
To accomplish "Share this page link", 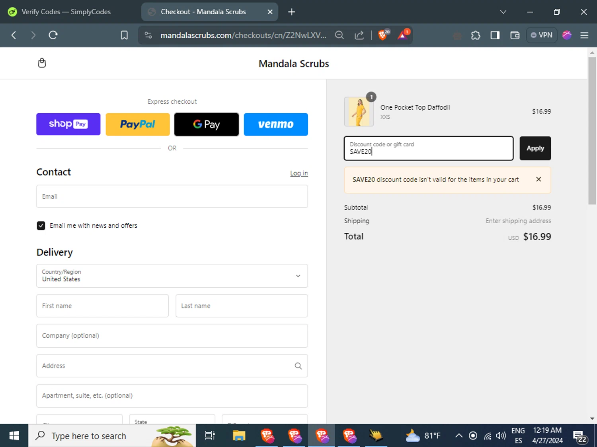I will [x=359, y=35].
